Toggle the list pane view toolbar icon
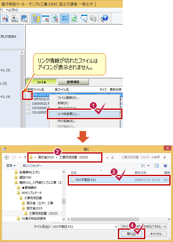The height and width of the screenshot is (242, 173). click(64, 19)
